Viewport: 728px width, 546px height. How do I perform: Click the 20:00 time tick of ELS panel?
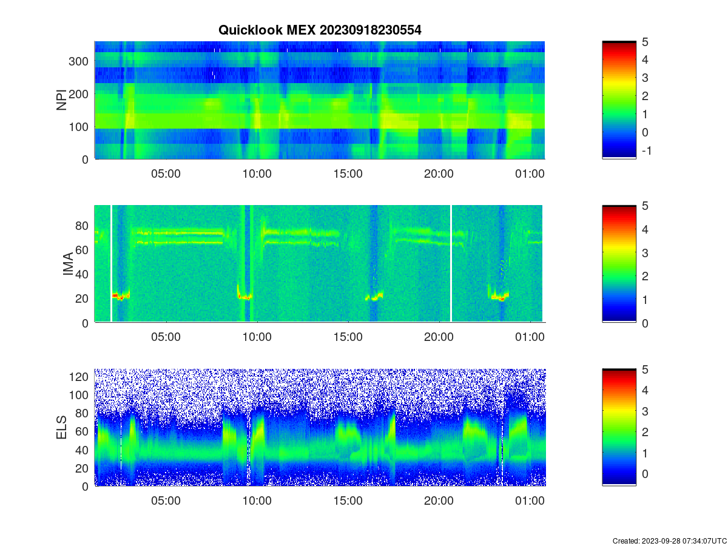pyautogui.click(x=439, y=501)
